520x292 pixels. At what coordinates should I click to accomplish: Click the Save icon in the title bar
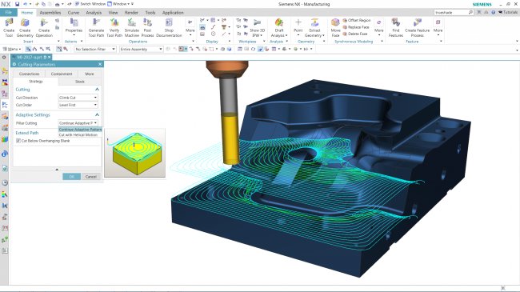tap(18, 4)
